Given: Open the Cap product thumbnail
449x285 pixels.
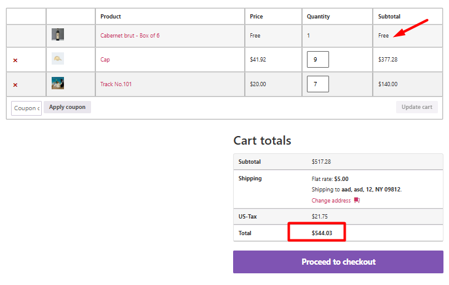Looking at the screenshot, I should (58, 58).
